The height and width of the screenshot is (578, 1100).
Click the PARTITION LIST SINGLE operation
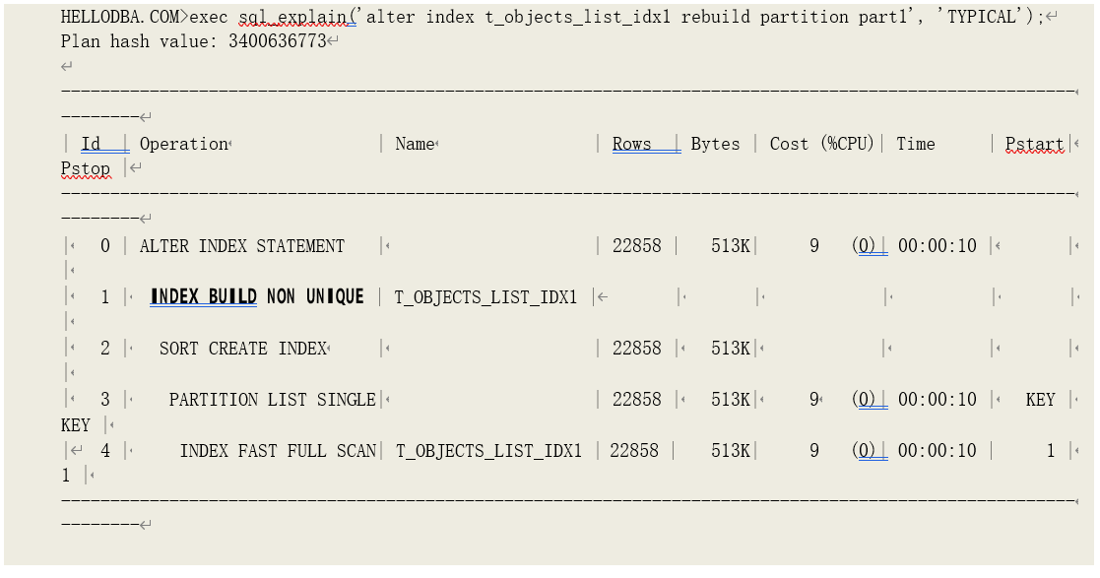[x=272, y=400]
